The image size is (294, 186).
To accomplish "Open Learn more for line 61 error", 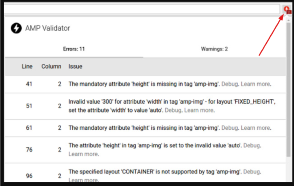I will [256, 128].
